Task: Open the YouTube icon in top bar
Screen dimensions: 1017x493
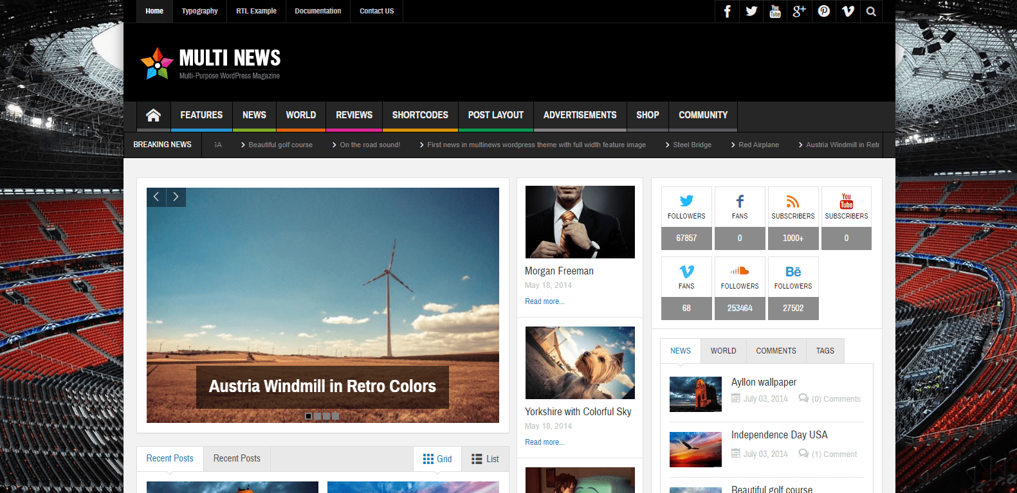Action: [x=775, y=11]
